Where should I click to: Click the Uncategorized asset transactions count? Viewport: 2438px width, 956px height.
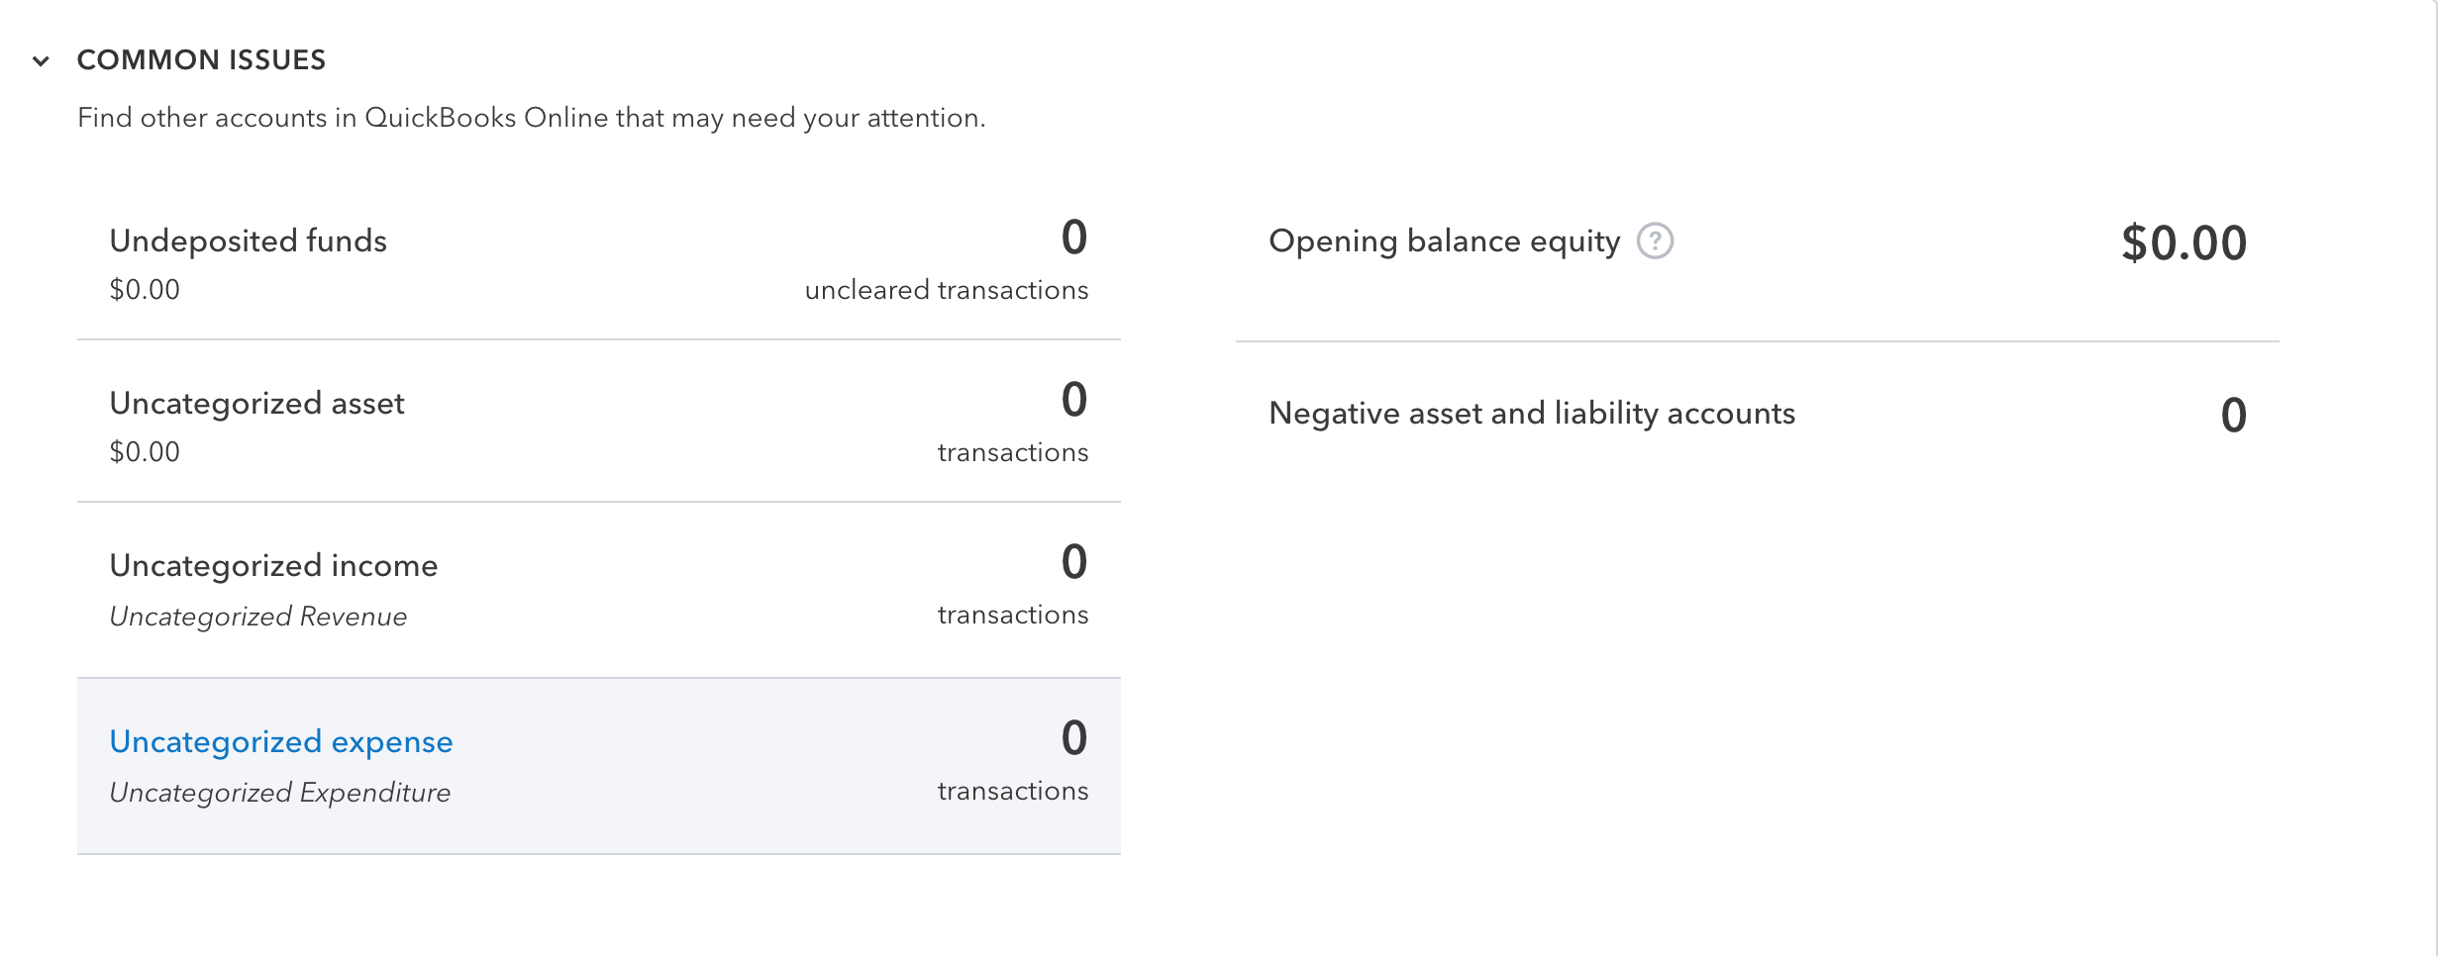[x=1074, y=400]
